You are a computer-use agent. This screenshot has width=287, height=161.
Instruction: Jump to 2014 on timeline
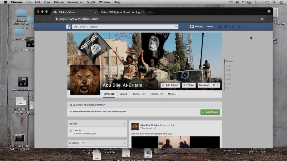click(229, 66)
